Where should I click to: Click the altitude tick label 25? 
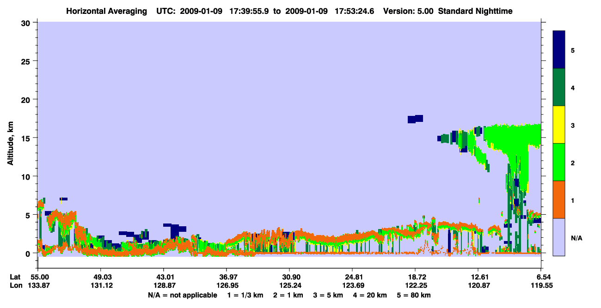click(27, 61)
